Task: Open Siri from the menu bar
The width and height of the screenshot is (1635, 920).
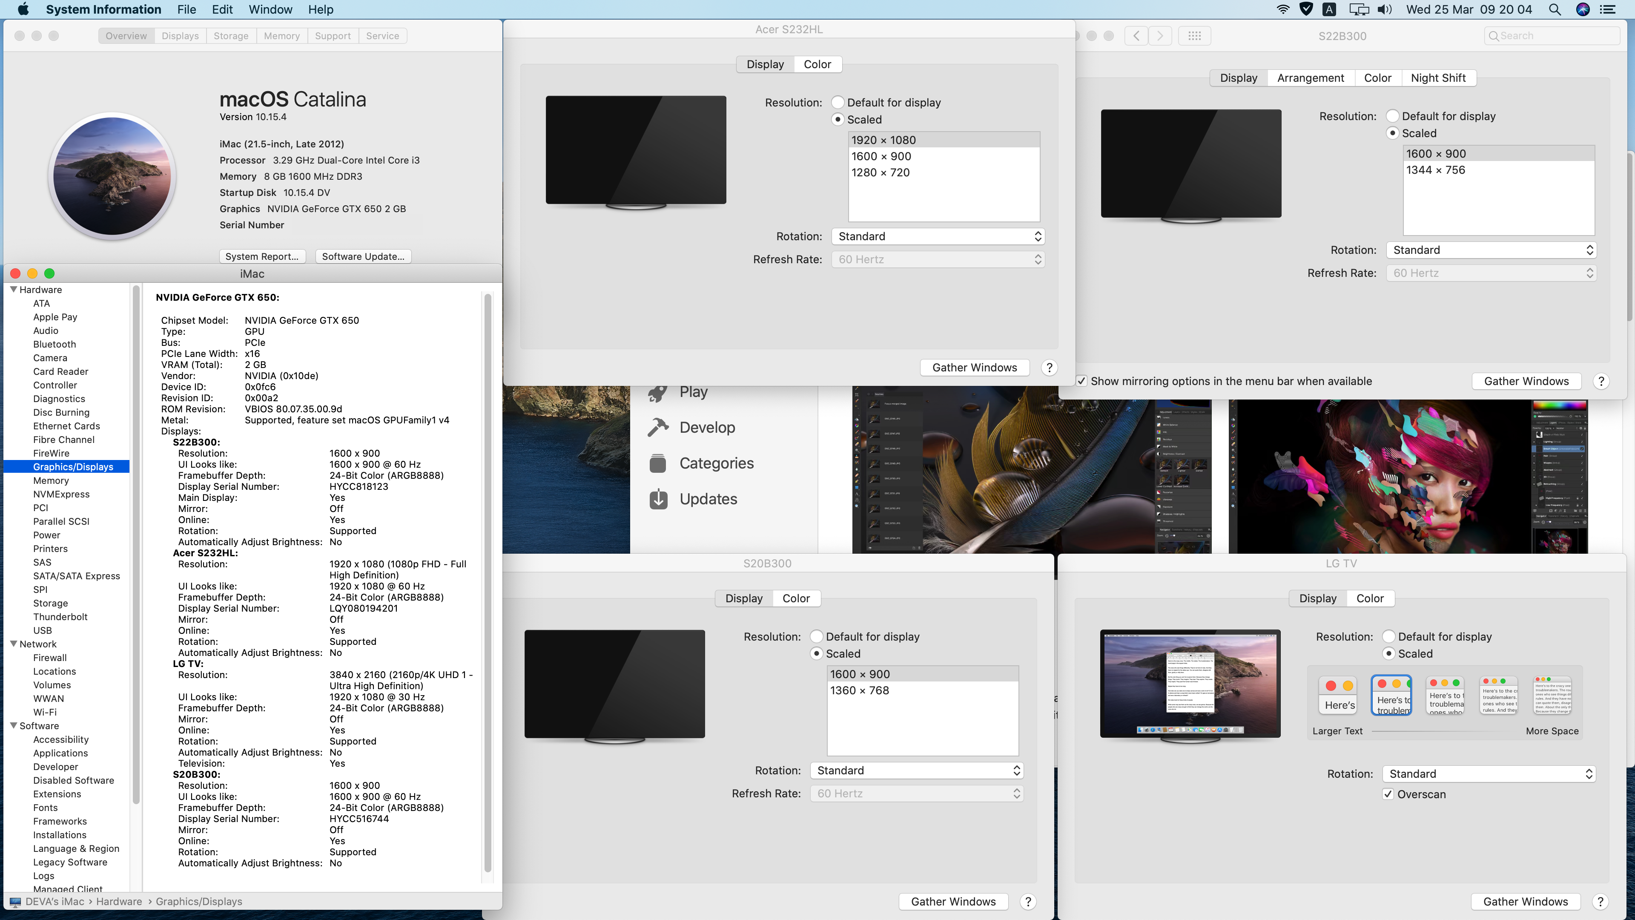Action: [1583, 9]
